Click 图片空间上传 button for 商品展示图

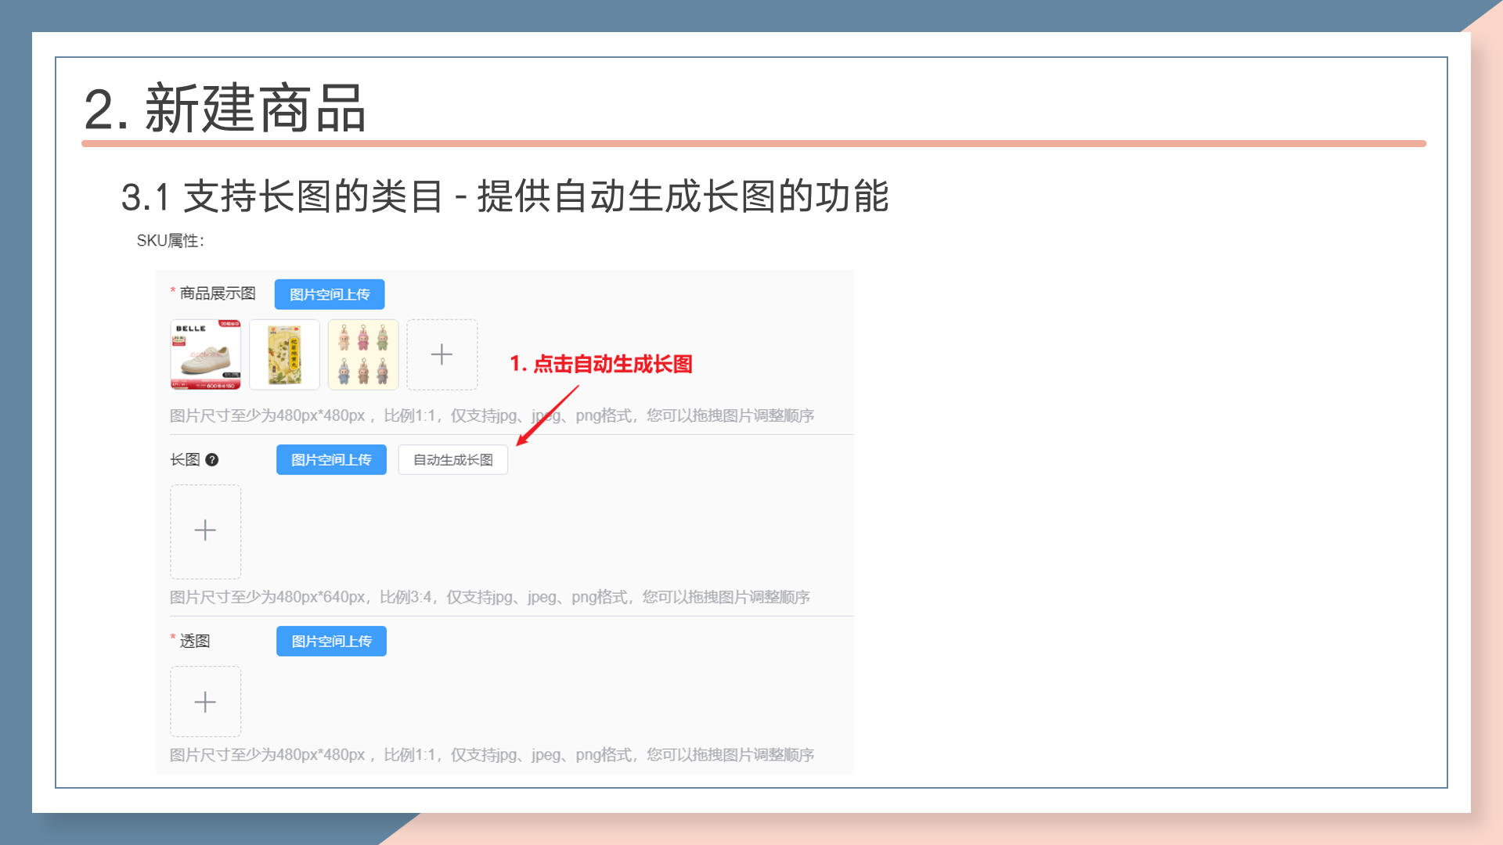[x=330, y=294]
